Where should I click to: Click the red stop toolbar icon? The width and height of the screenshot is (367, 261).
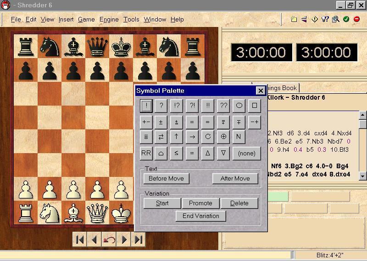pos(357,19)
